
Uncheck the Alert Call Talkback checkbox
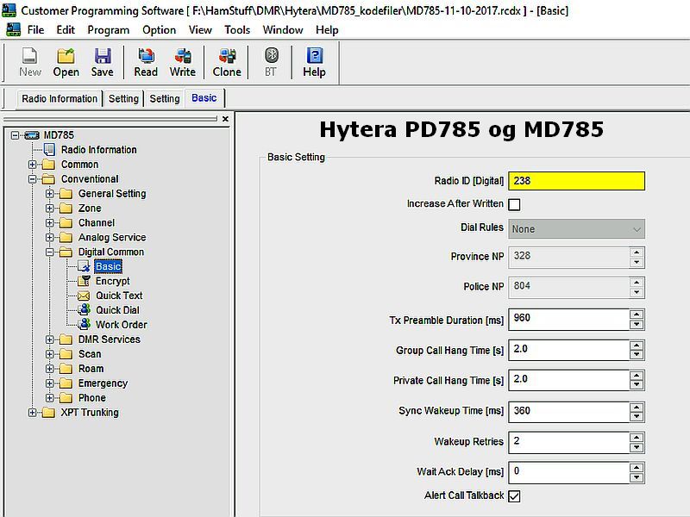tap(514, 496)
